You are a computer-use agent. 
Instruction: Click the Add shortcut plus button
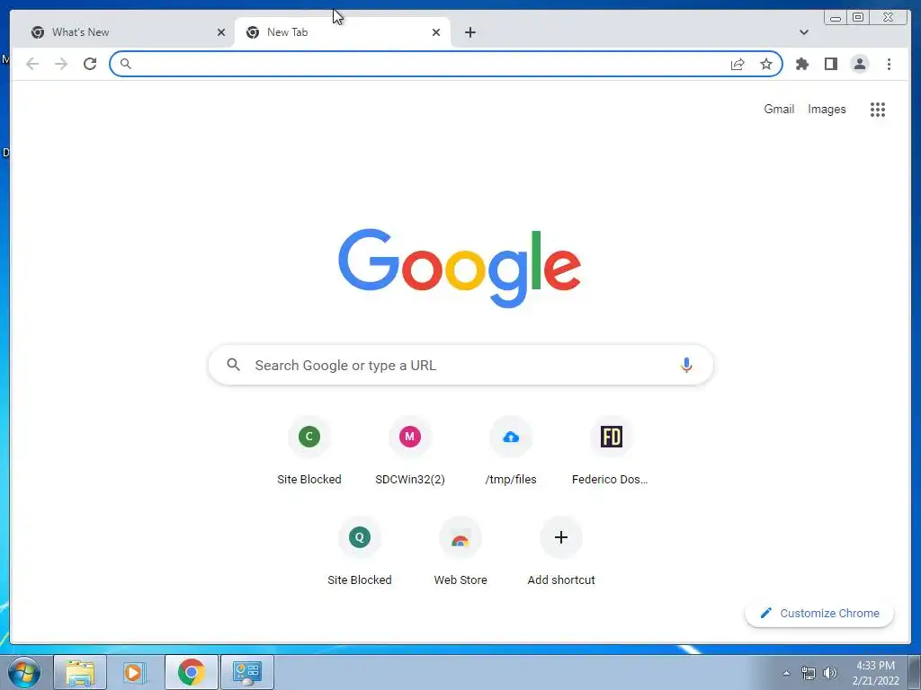[561, 537]
